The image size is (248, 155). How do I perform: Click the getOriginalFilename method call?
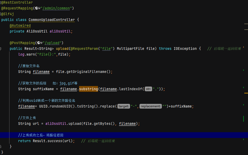(x=86, y=72)
